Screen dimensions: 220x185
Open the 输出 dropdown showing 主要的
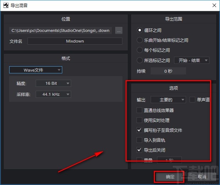tap(168, 100)
